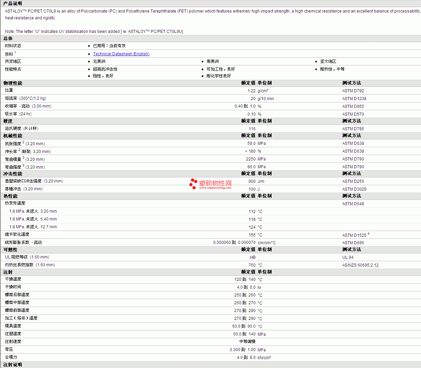Select the '熔流率 (300°C/1.2 kg)' row label

pyautogui.click(x=25, y=98)
